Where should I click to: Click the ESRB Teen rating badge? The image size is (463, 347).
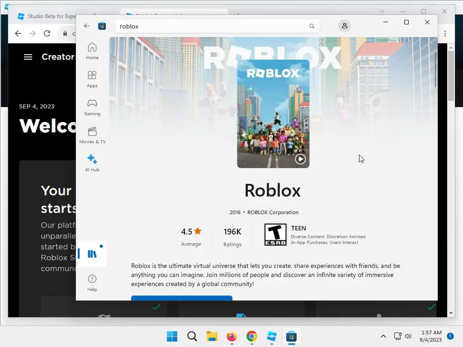(x=275, y=234)
